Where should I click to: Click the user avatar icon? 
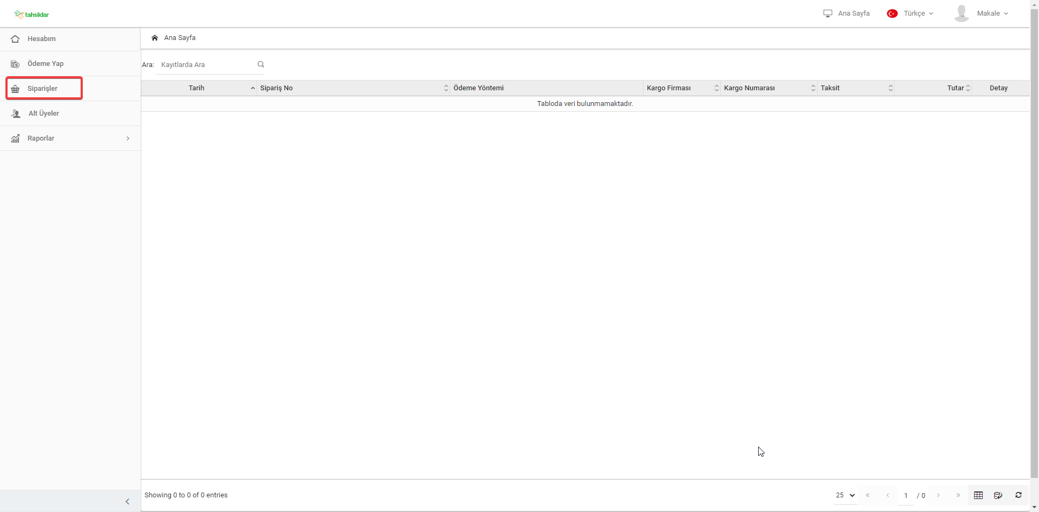coord(962,14)
